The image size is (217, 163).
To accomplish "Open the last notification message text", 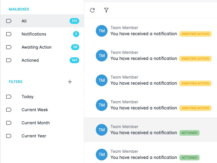I will pyautogui.click(x=144, y=157).
